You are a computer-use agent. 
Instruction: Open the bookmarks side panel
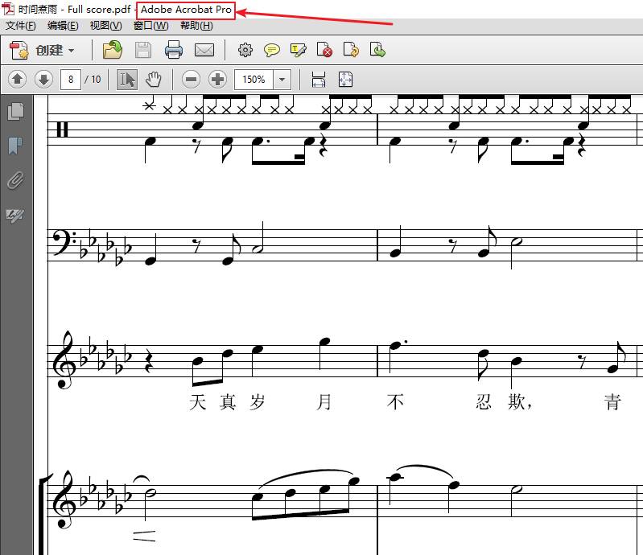(15, 146)
